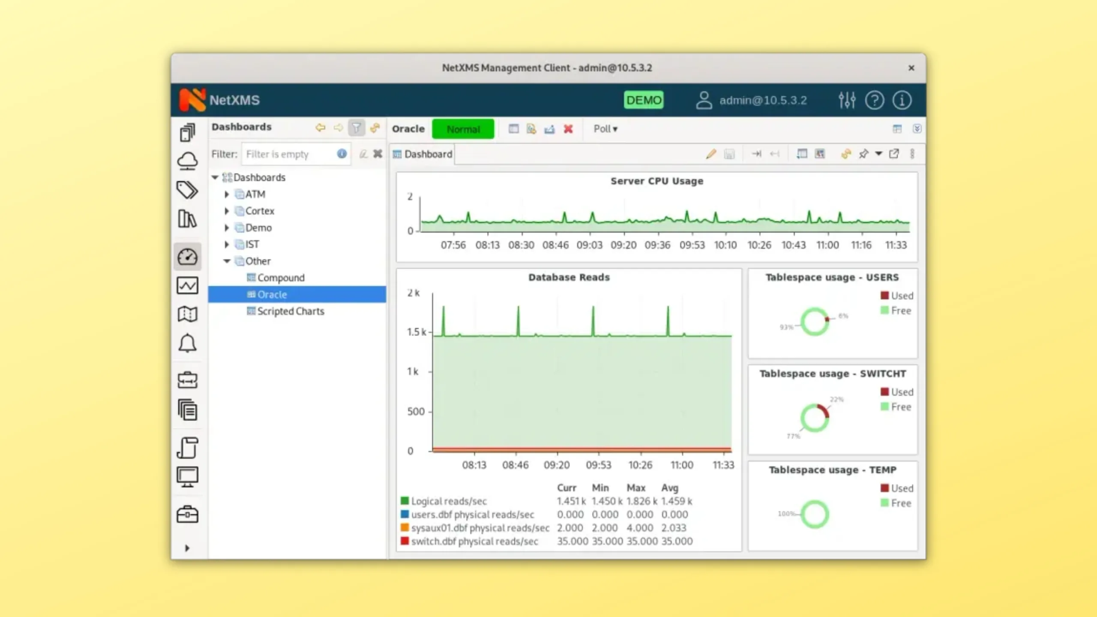Open the about info icon in header
Viewport: 1097px width, 617px height.
pos(902,100)
